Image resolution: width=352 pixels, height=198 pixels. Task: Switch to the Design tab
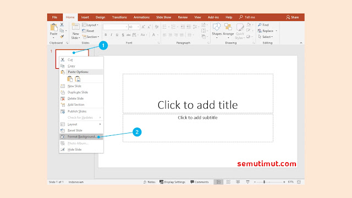click(100, 17)
